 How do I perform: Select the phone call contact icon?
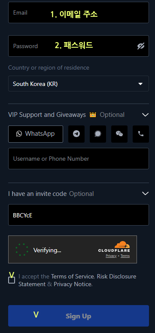[x=141, y=134]
